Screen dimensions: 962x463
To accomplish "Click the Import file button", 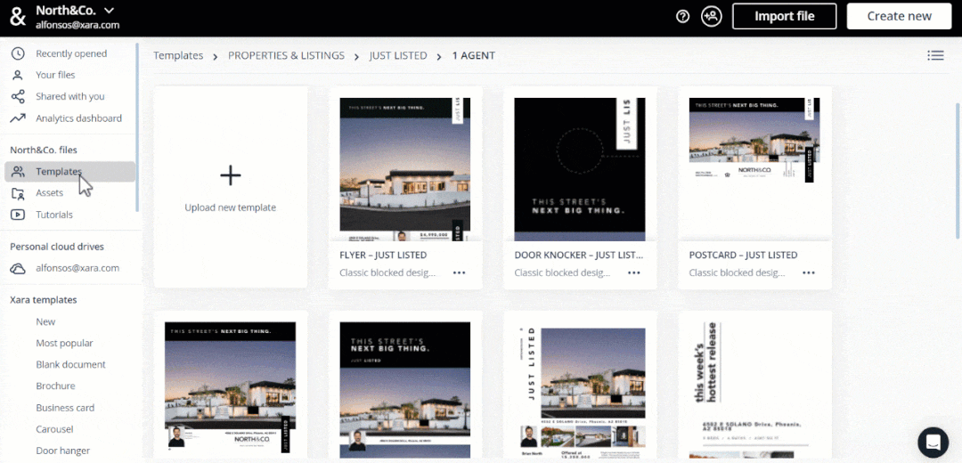I will pos(784,16).
